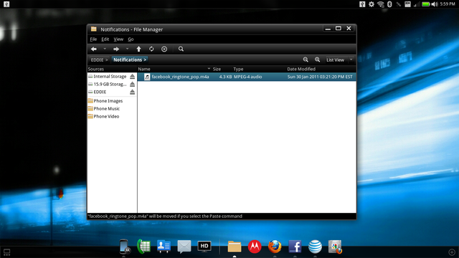Viewport: 459px width, 258px height.
Task: Open the Phone Images folder
Action: [x=105, y=101]
